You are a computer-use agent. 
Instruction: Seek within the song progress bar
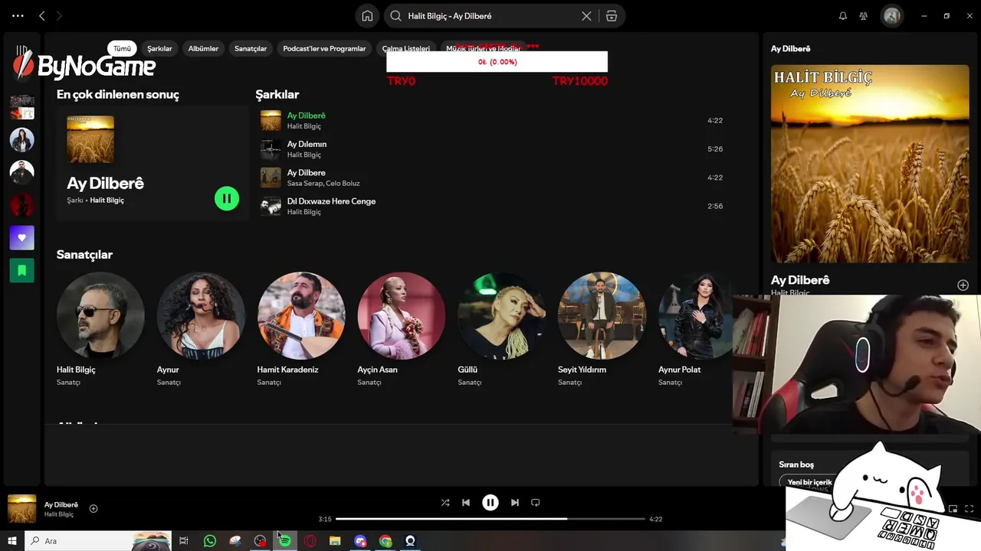pyautogui.click(x=490, y=519)
